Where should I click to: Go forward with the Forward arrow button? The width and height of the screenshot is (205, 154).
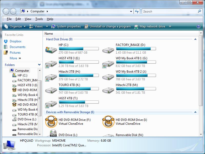13,11
